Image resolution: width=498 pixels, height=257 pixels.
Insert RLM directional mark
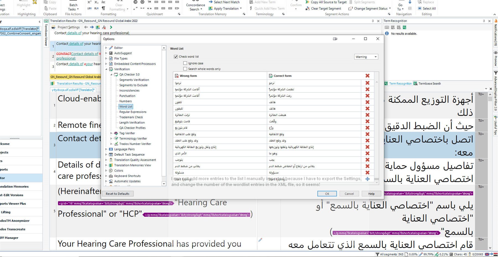(x=96, y=8)
